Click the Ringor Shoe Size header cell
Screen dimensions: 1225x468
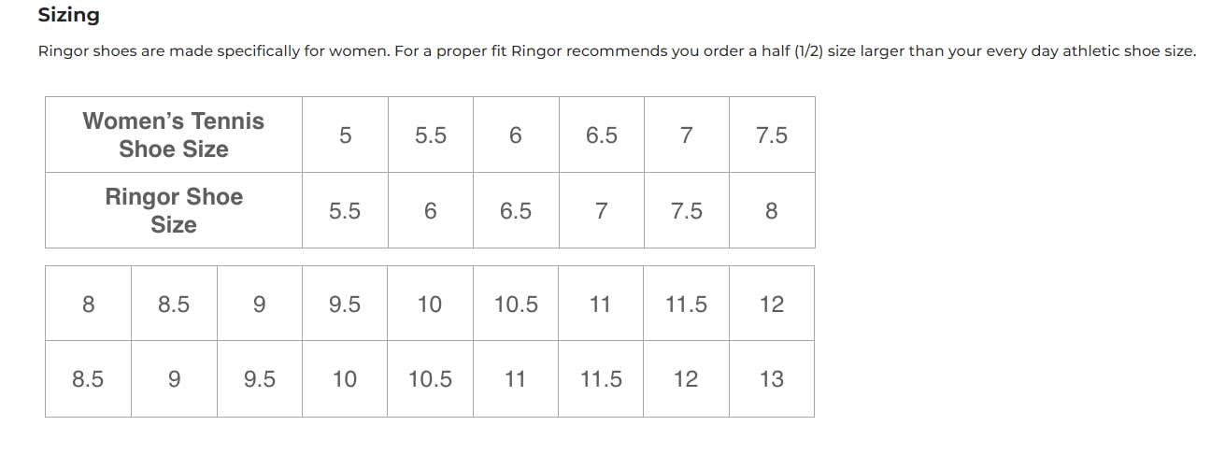[174, 210]
